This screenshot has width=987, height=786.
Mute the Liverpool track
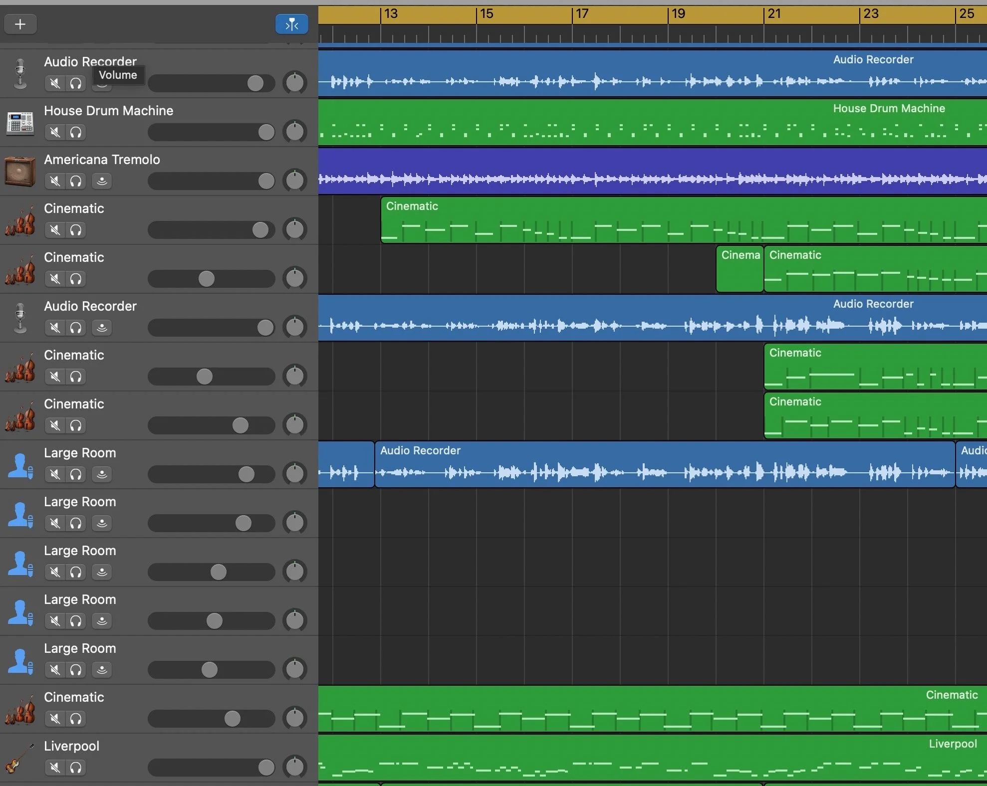(55, 768)
